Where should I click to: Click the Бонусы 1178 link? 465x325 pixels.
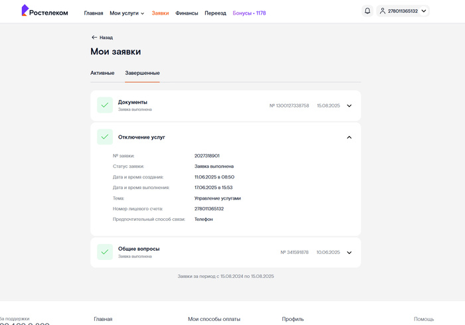(x=249, y=13)
